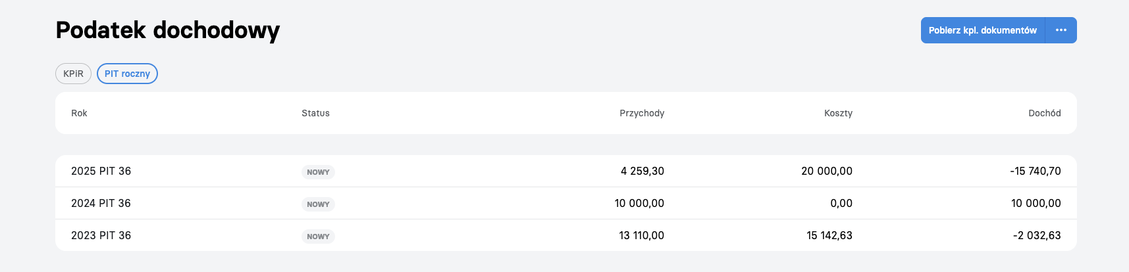Click NOWY status badge for 2024

click(x=318, y=204)
